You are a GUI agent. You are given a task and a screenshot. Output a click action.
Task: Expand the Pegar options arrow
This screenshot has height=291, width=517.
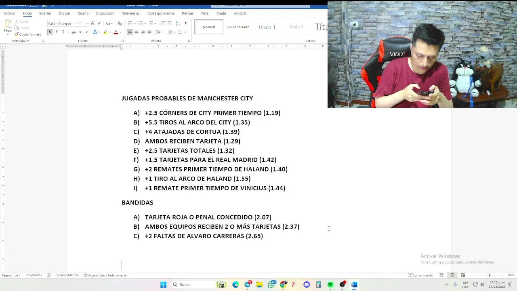8,34
